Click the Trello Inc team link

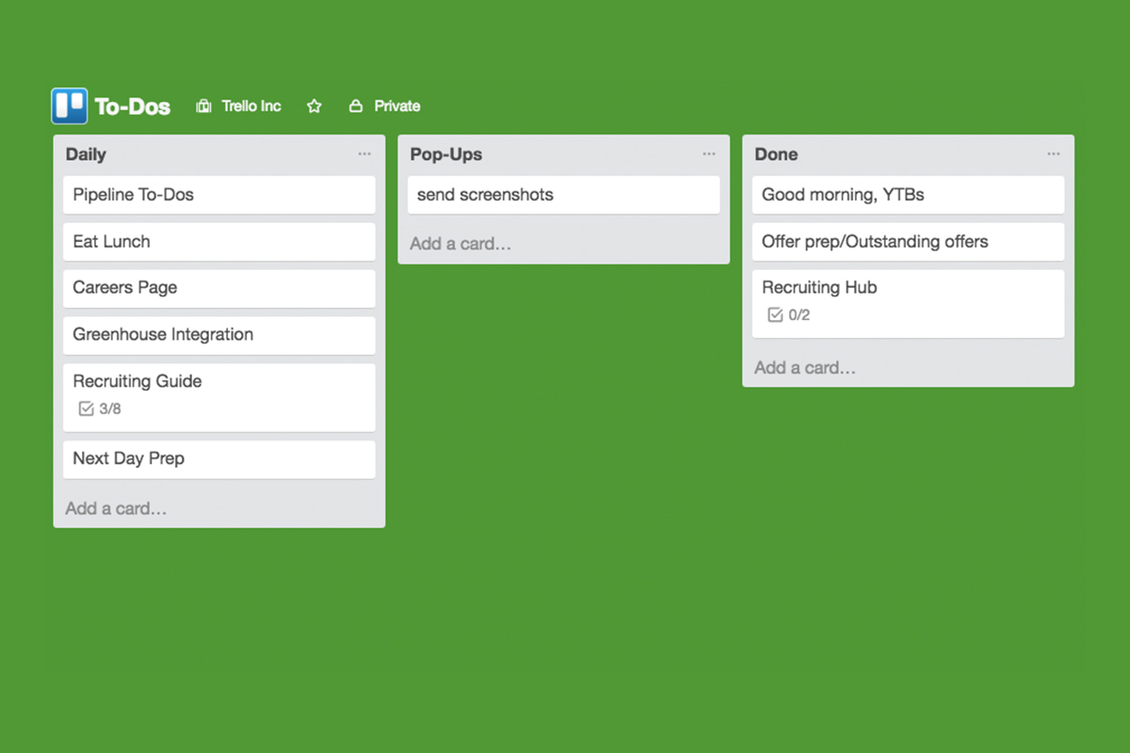(251, 106)
